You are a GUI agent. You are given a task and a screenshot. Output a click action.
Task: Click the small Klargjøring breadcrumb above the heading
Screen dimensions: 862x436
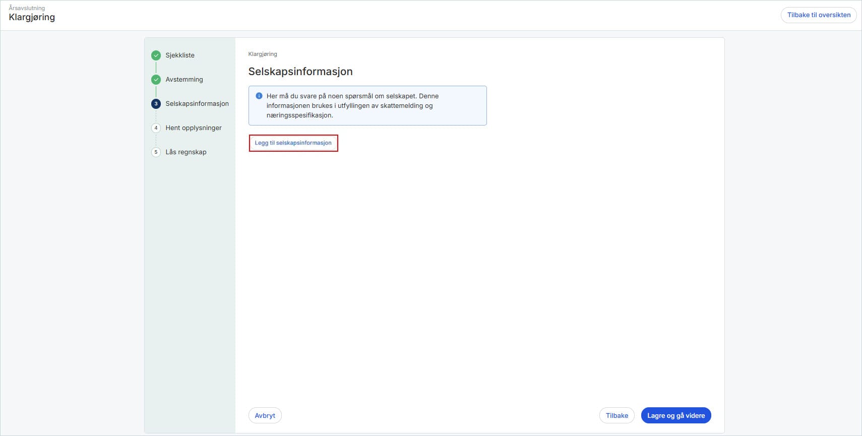(x=263, y=54)
